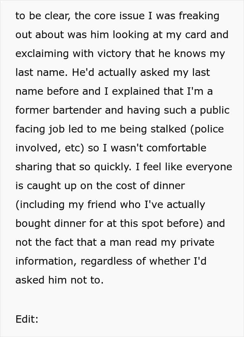Viewport: 244px width, 337px height.
Task: Click the words 'involved, etc)'
Action: click(50, 148)
